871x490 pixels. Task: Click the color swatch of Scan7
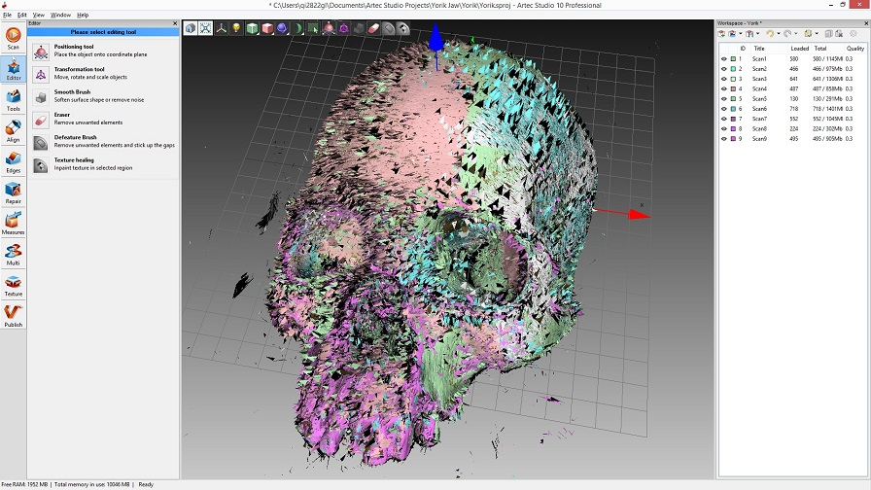[x=734, y=119]
